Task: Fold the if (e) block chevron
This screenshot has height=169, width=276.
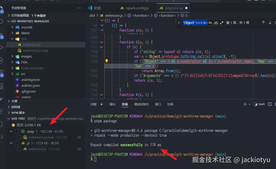Action: point(101,47)
